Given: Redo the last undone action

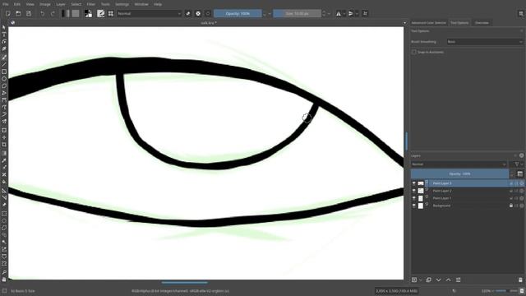Looking at the screenshot, I should pos(53,13).
